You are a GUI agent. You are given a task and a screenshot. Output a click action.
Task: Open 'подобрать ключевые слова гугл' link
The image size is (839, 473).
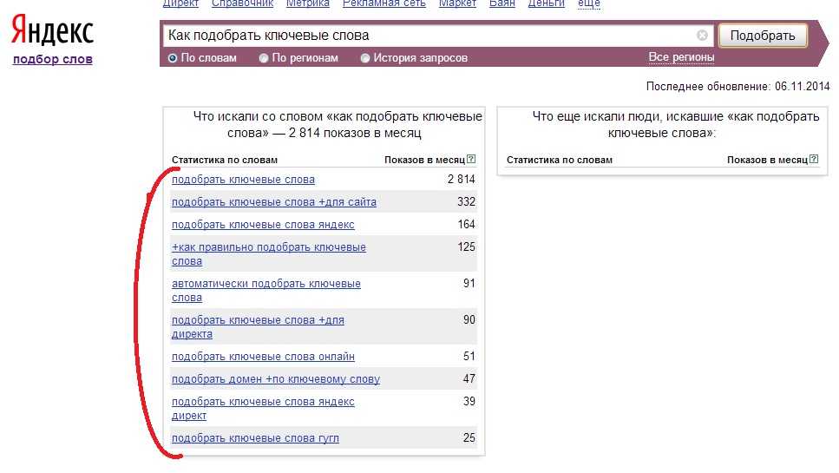255,437
